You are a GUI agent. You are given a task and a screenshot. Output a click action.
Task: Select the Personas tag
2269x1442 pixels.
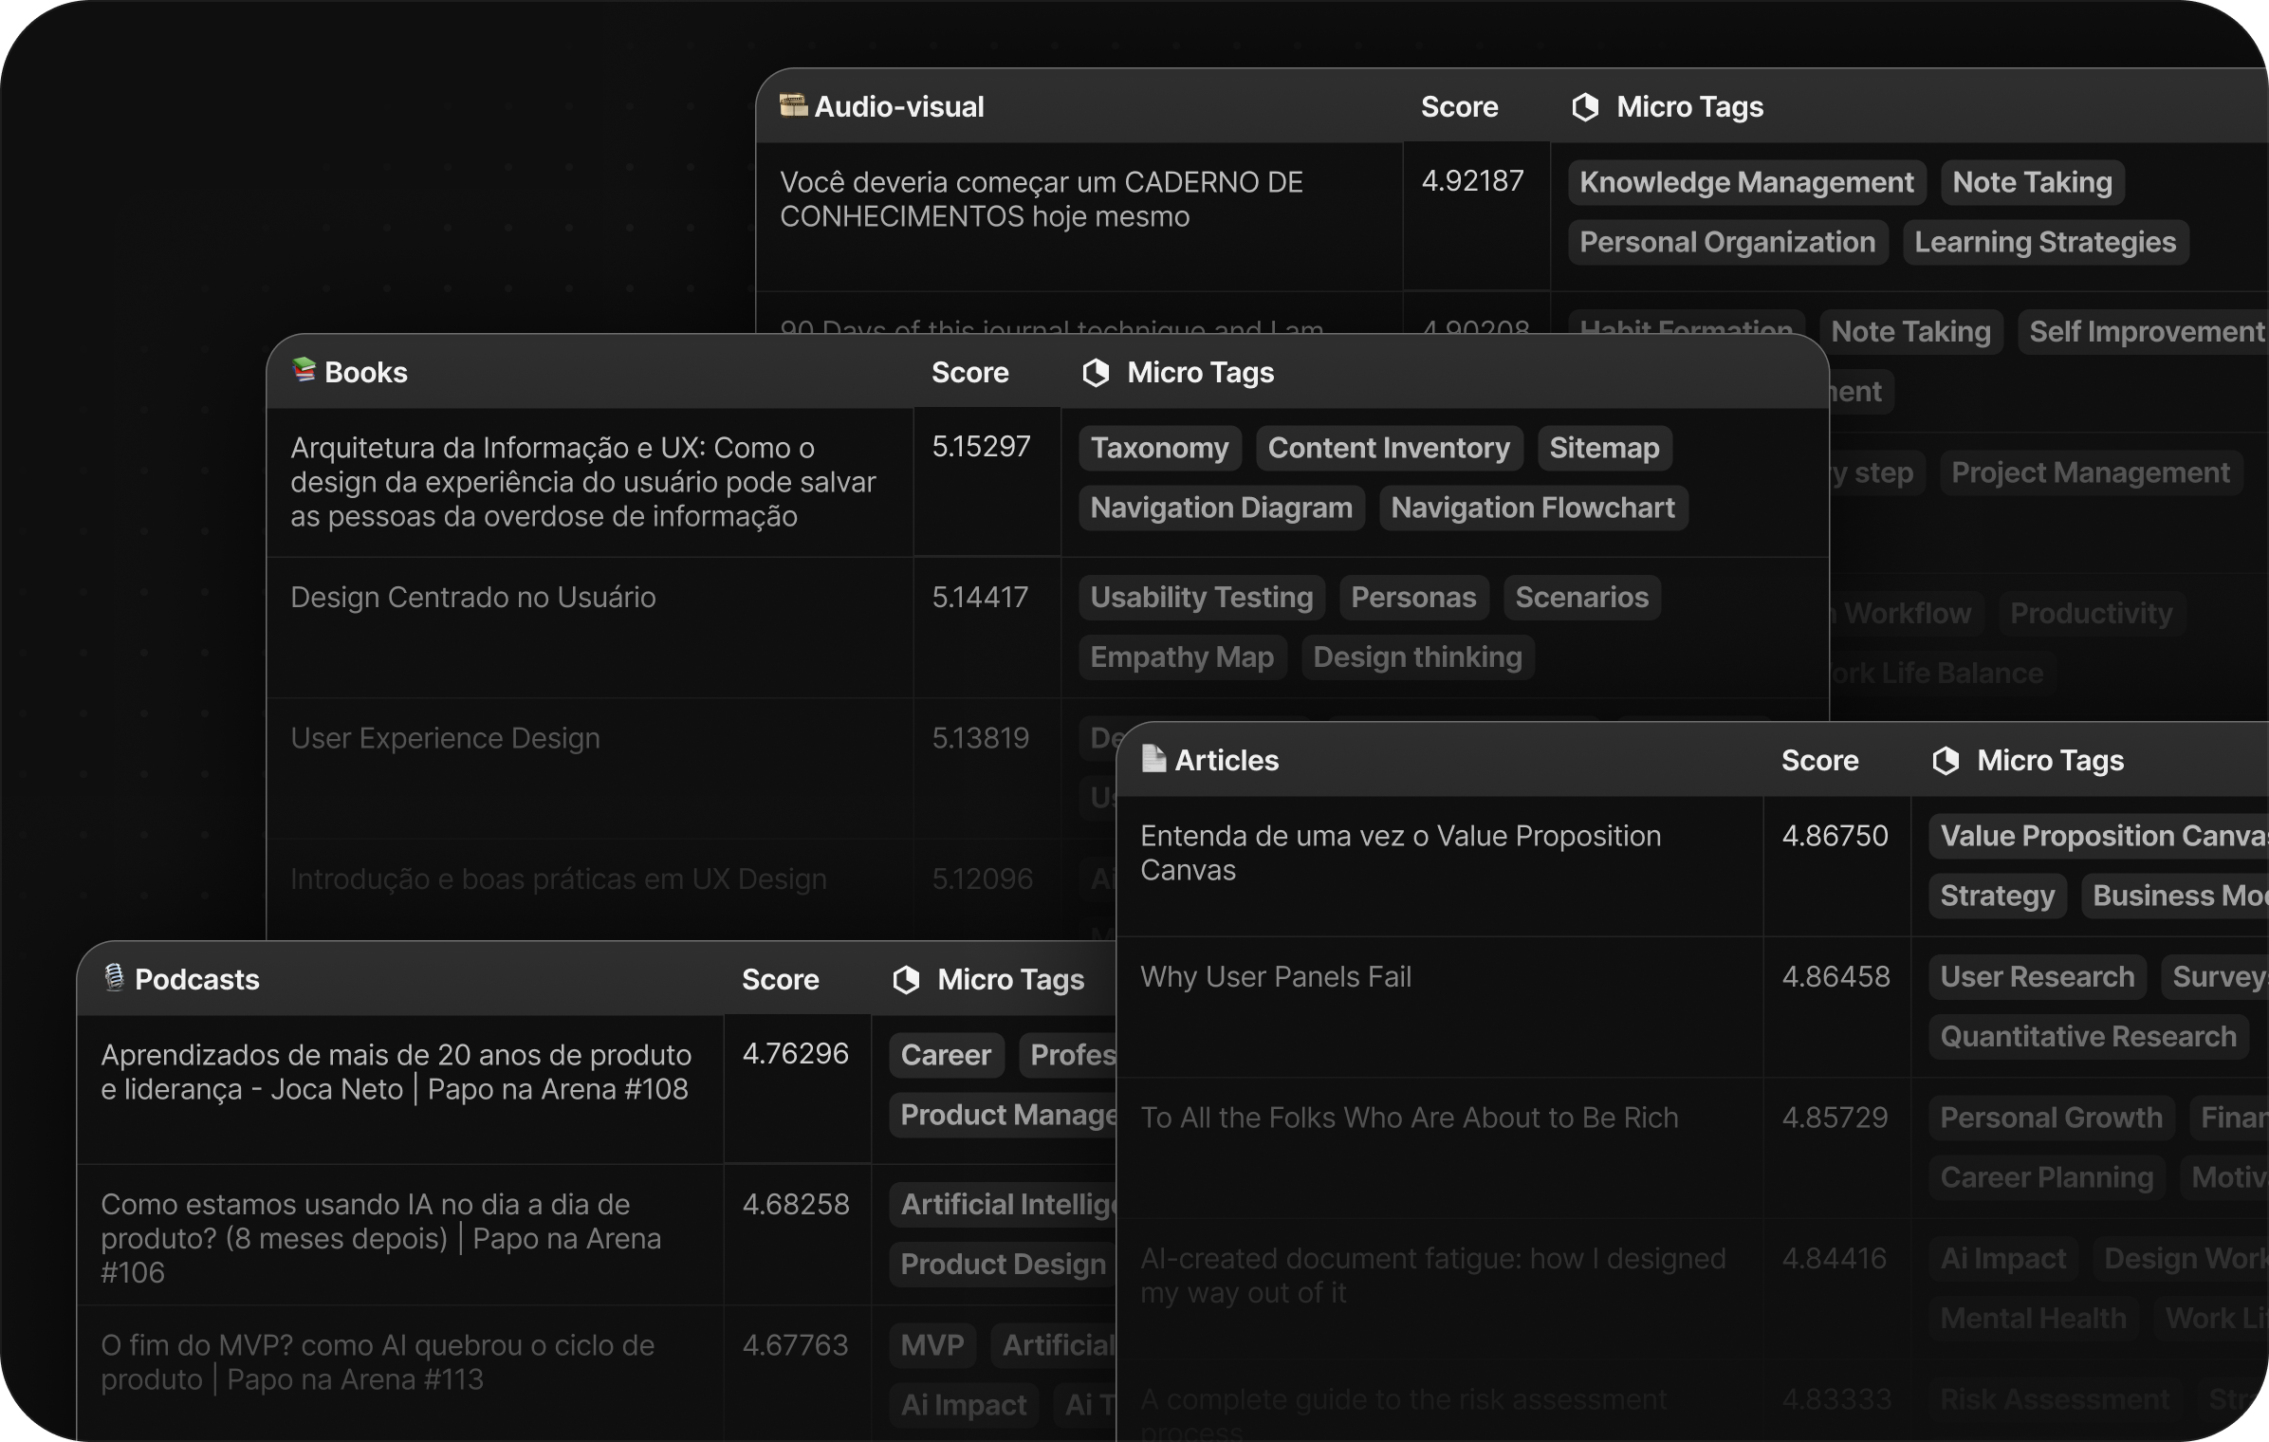1413,597
